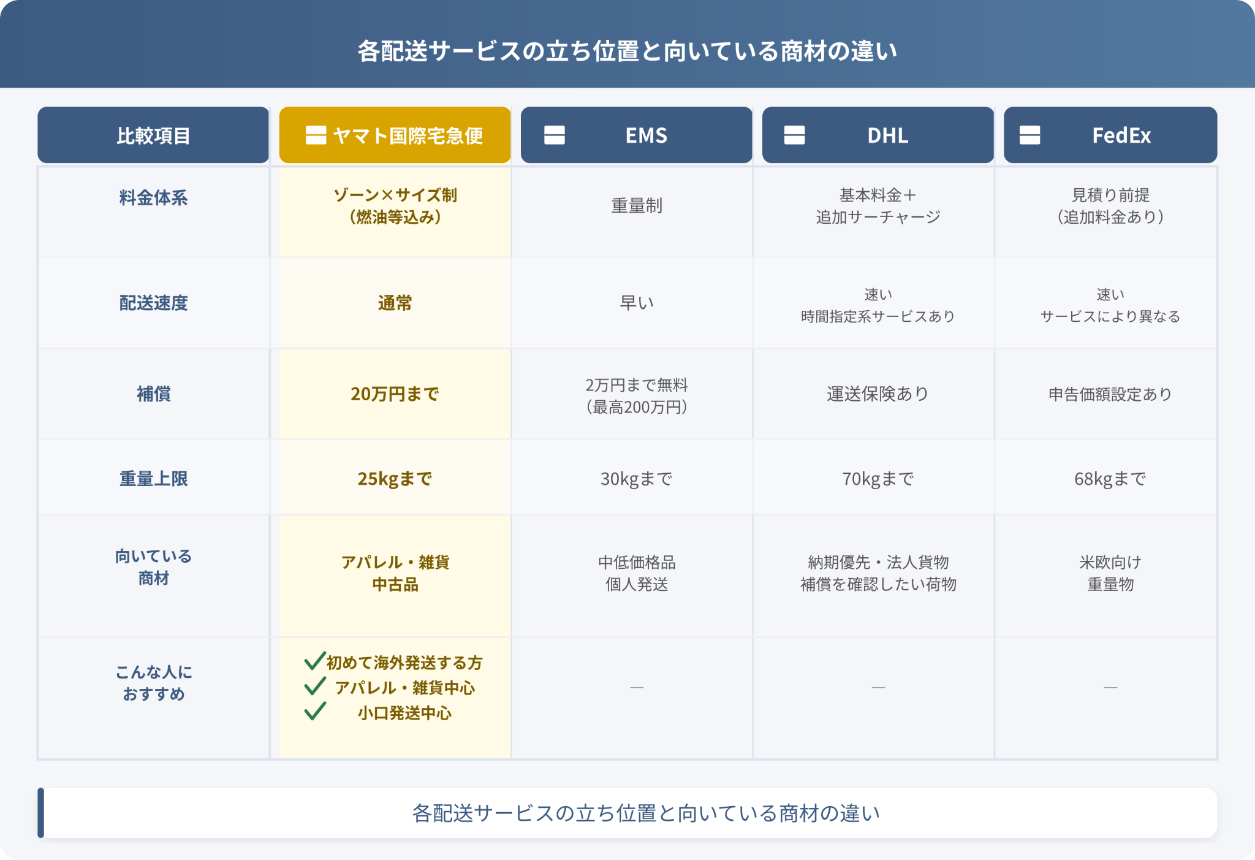Select the DHL header label
This screenshot has height=860, width=1255.
pyautogui.click(x=888, y=135)
